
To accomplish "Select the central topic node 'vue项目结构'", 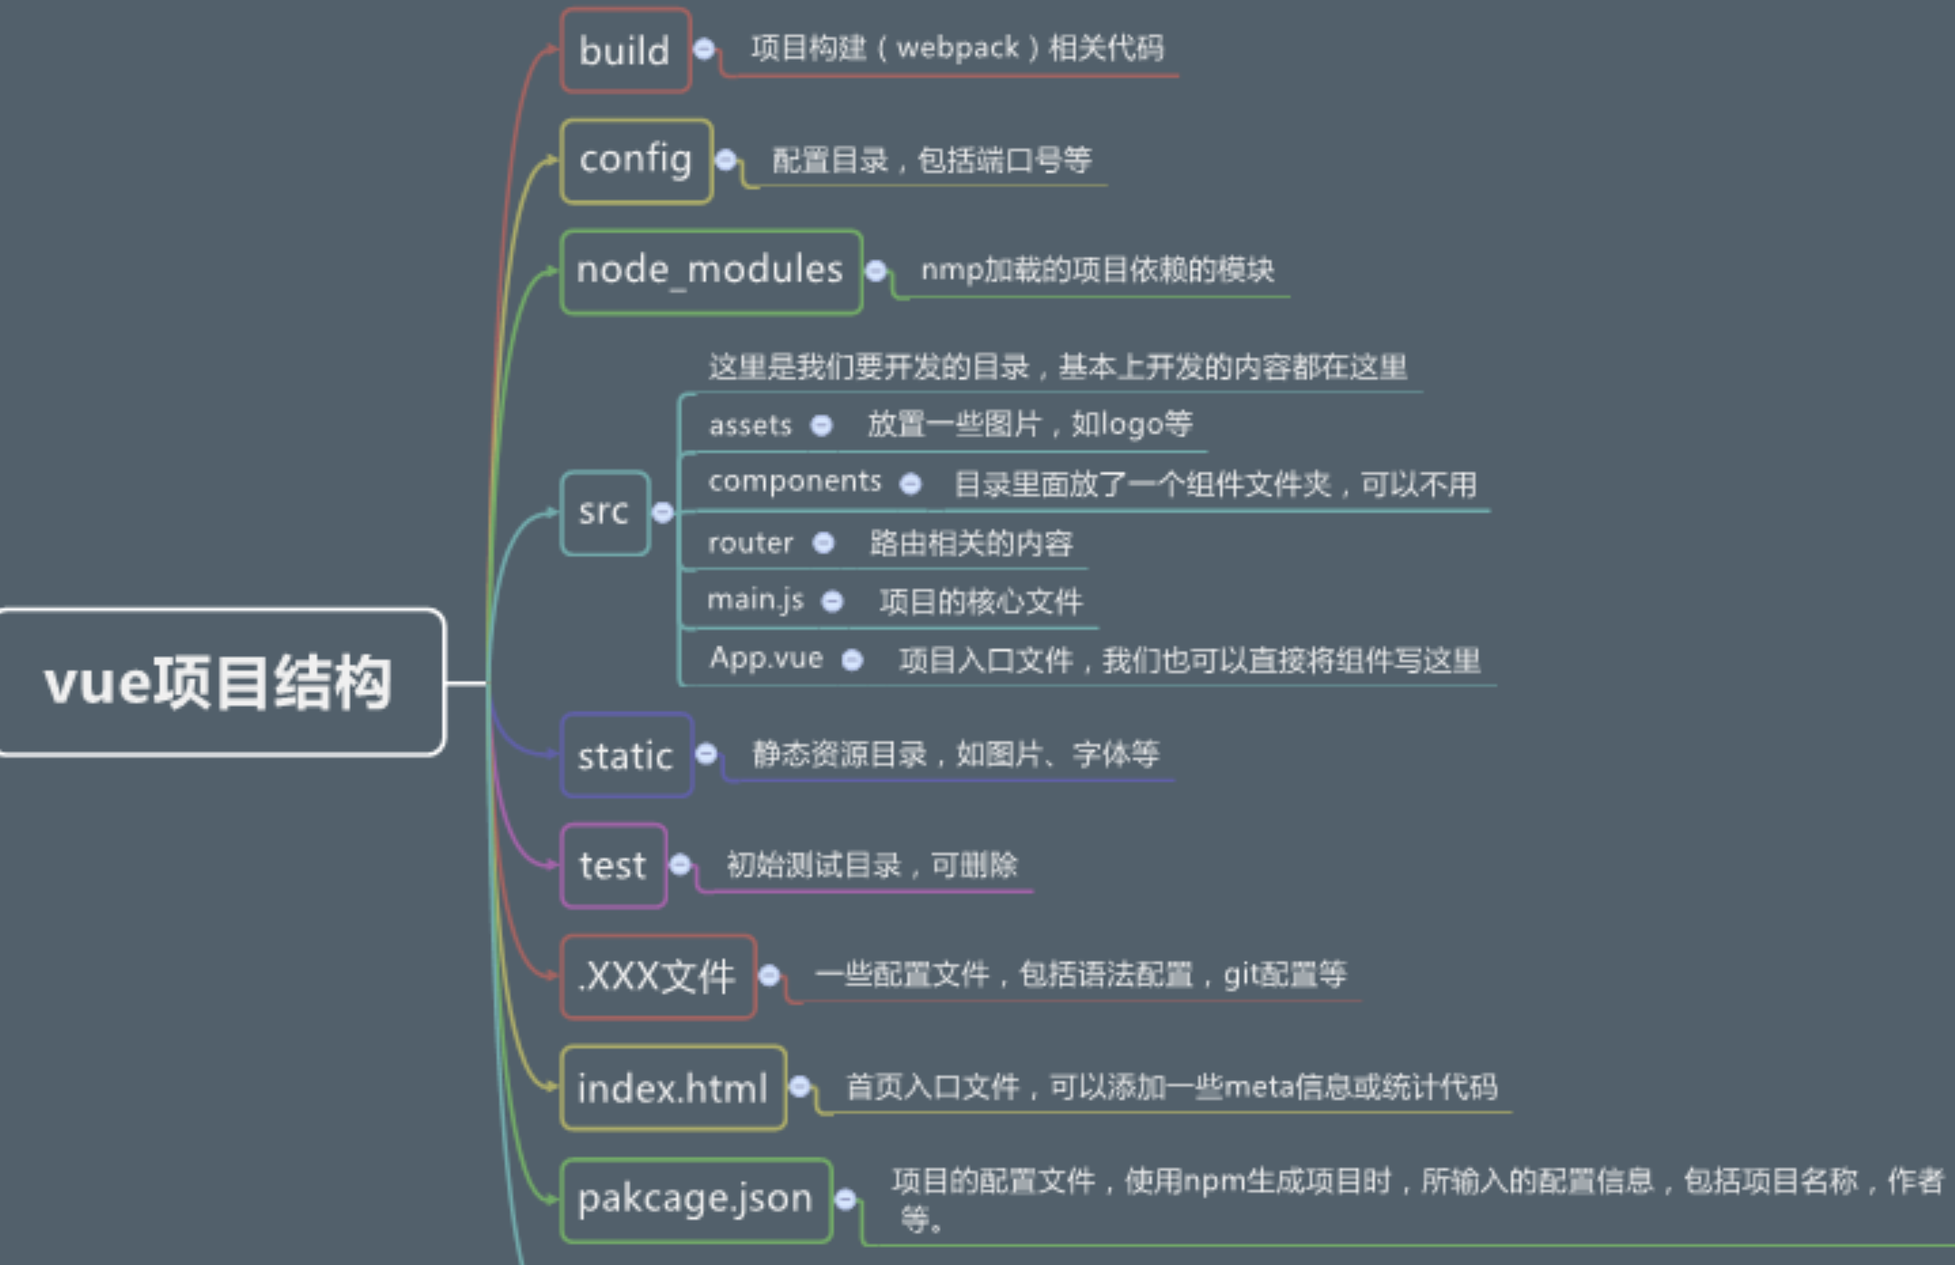I will pos(221,681).
